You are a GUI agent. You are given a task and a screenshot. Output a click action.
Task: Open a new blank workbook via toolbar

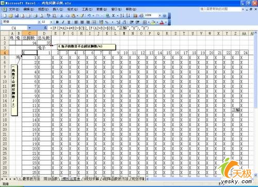click(5, 16)
